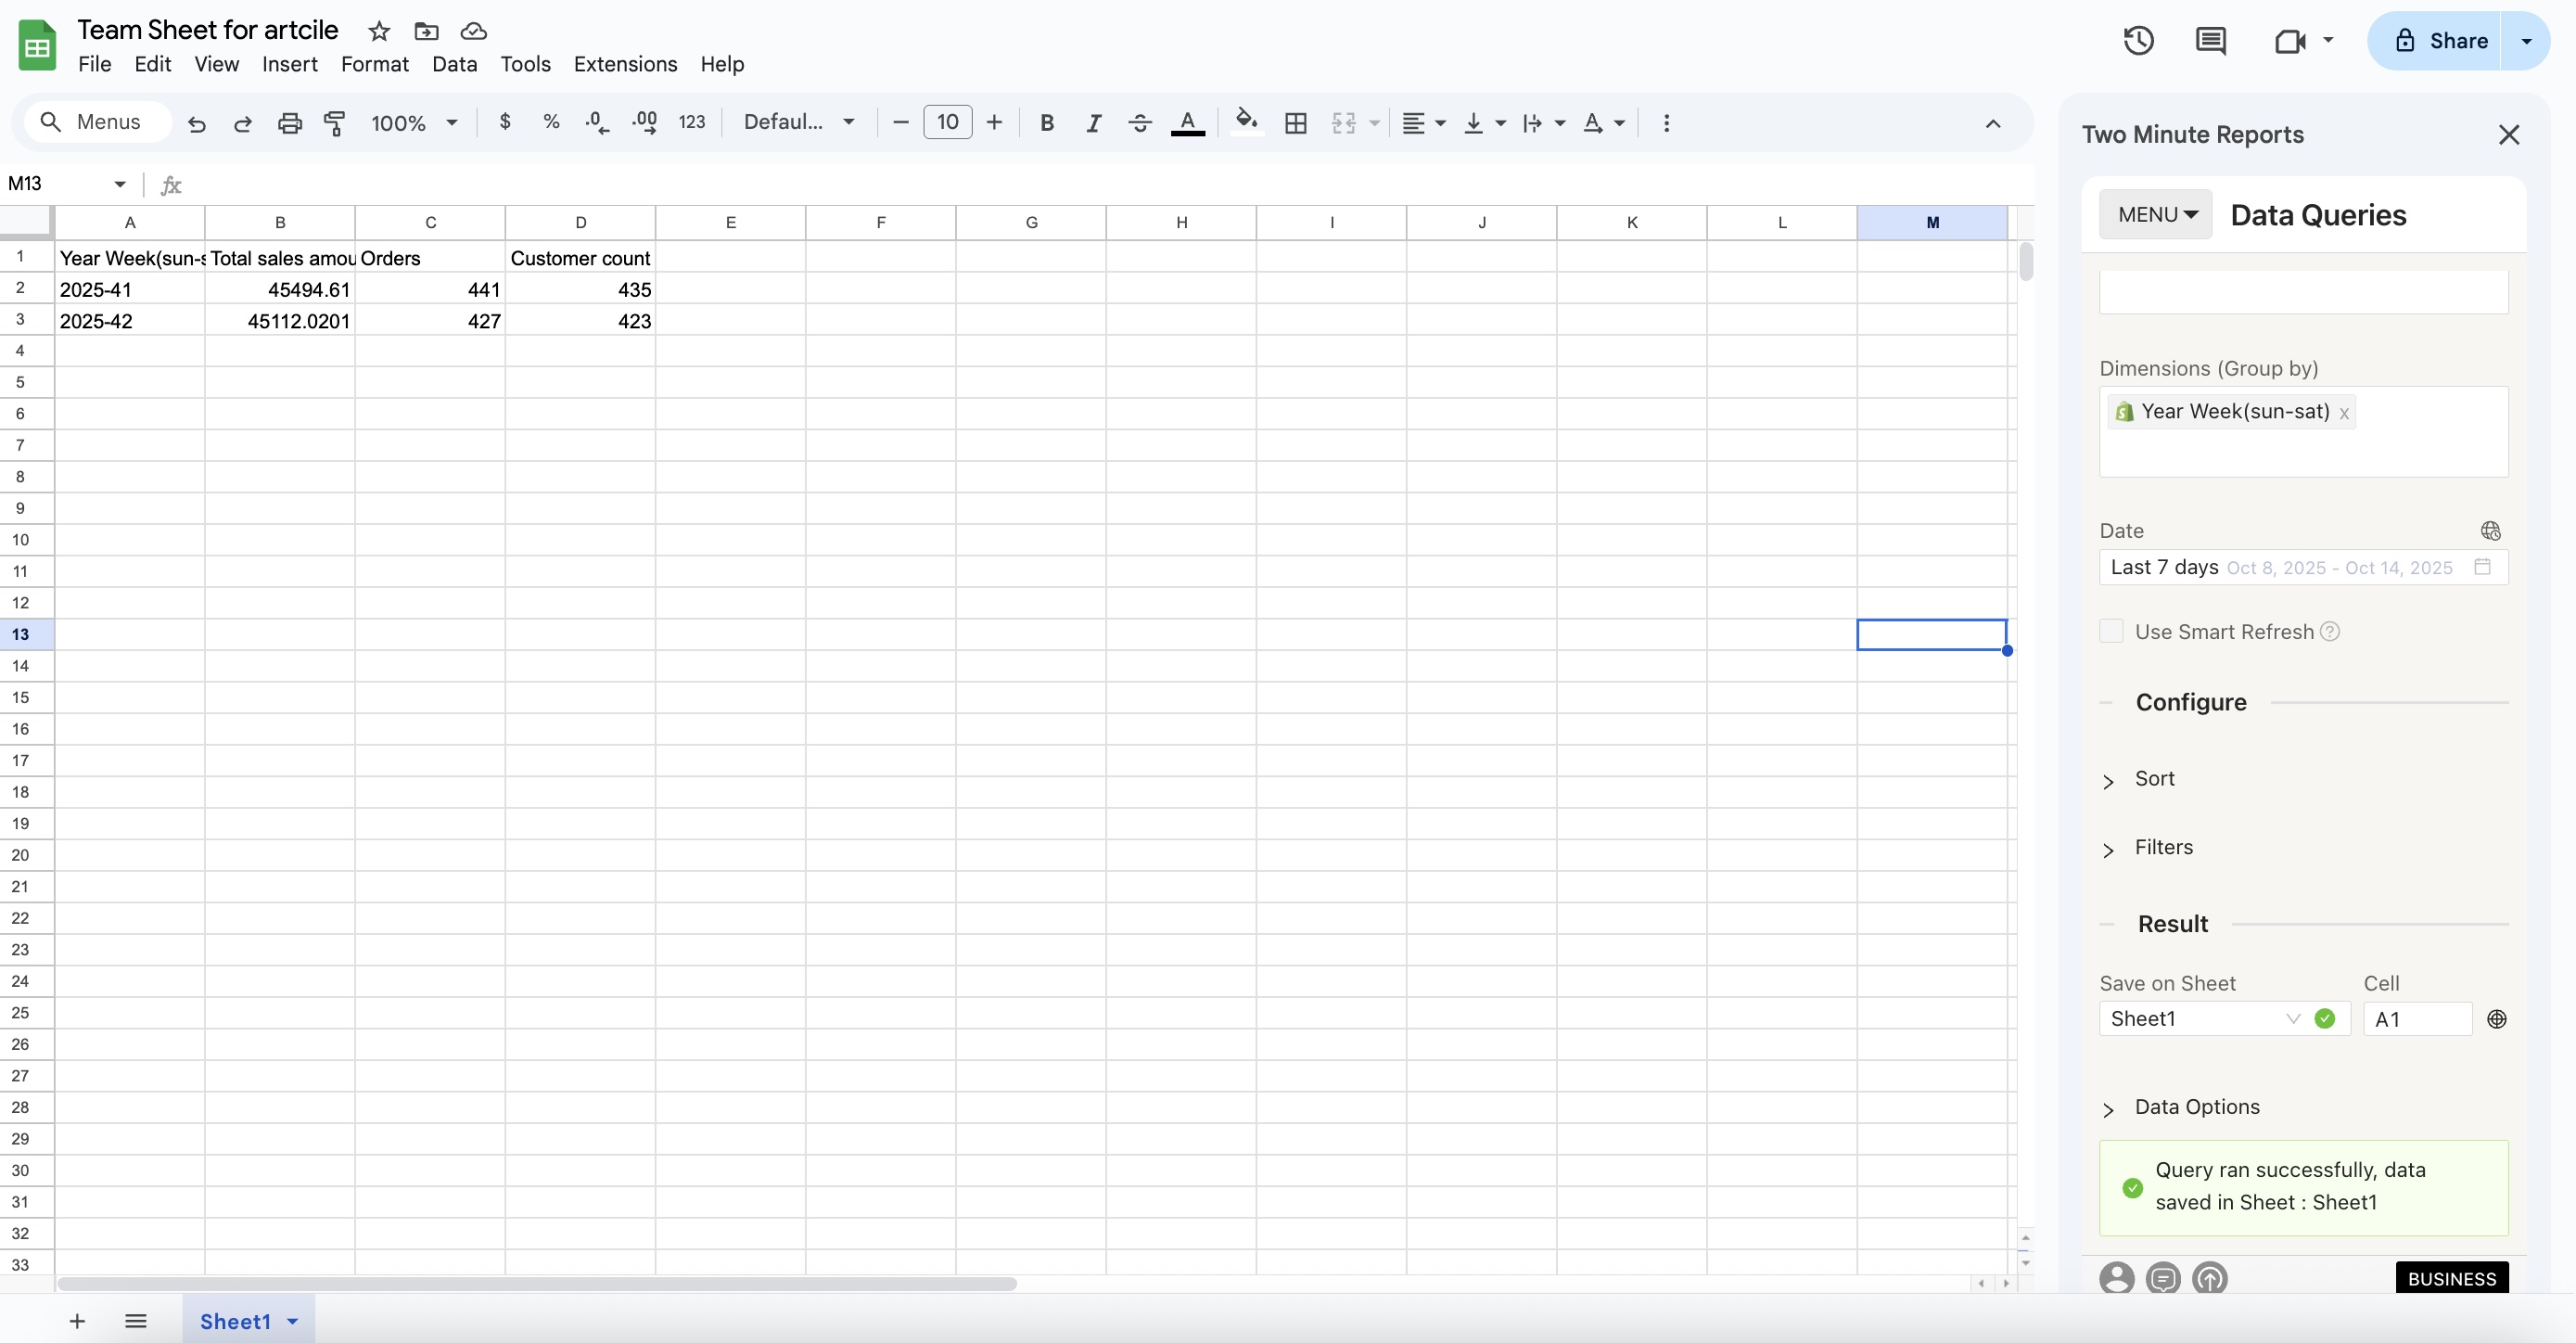
Task: Click the borders toolbar icon
Action: (1296, 123)
